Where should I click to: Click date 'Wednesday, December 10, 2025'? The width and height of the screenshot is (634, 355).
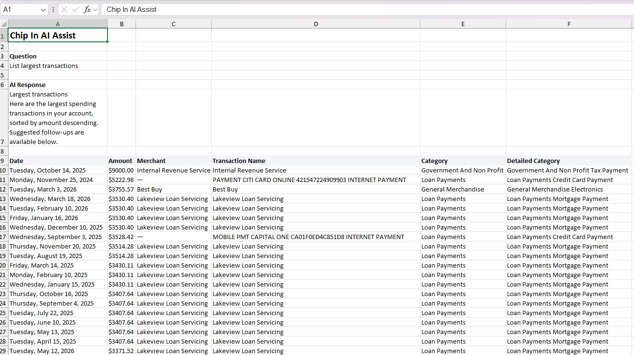[58, 227]
